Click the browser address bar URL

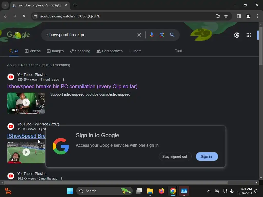pyautogui.click(x=70, y=16)
